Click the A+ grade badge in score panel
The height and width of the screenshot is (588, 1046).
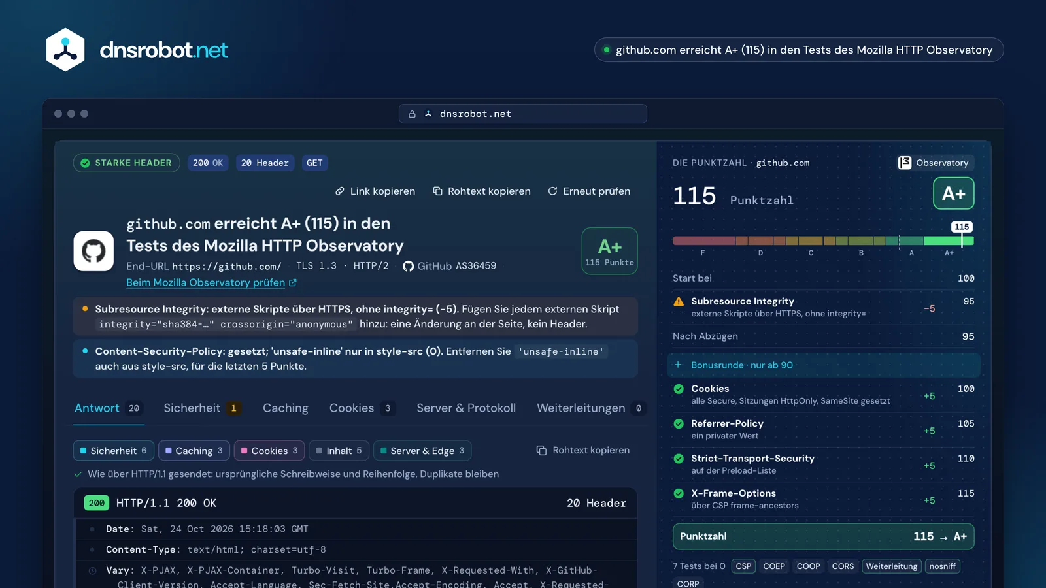[x=953, y=193]
